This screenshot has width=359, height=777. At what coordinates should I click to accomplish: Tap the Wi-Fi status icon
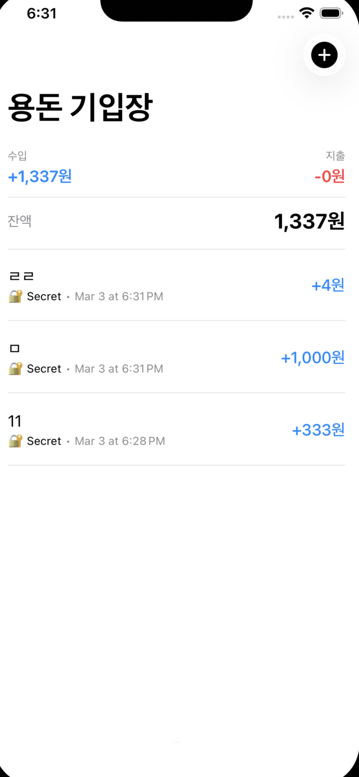click(x=306, y=13)
